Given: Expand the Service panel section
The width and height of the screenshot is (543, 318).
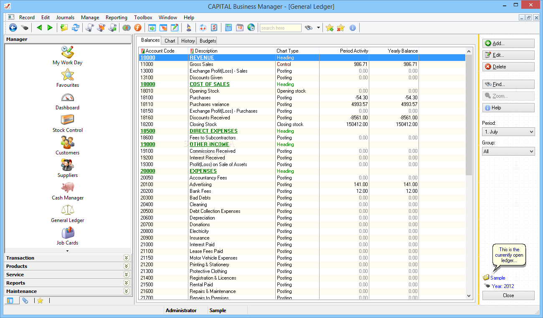Looking at the screenshot, I should coord(126,275).
